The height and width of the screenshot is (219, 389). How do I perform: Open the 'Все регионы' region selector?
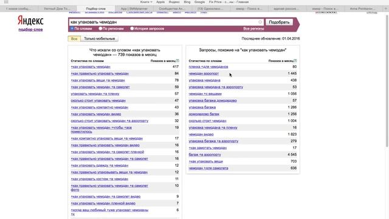(x=253, y=29)
